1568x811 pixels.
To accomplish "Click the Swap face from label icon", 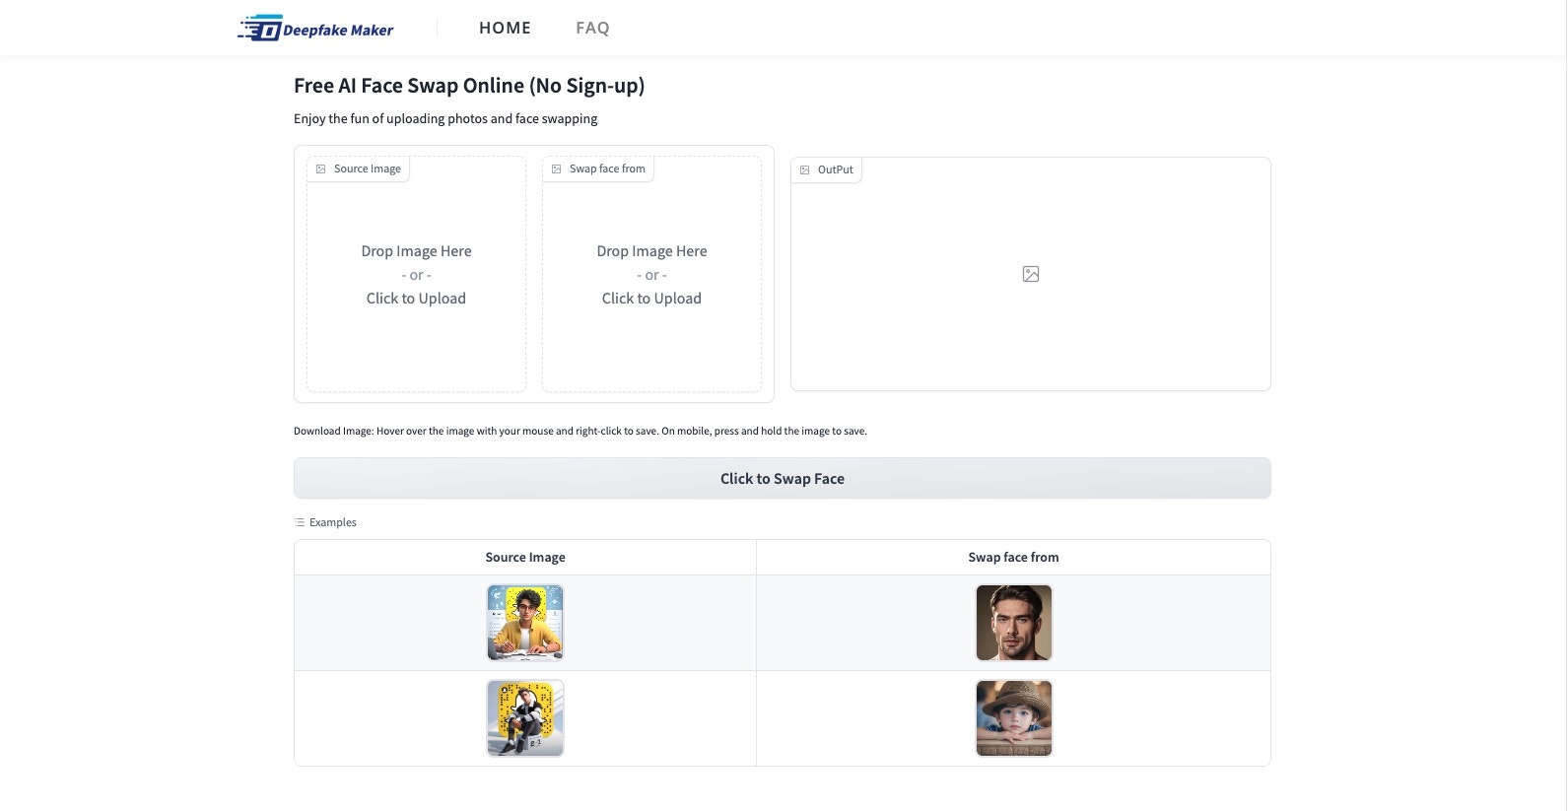I will tap(557, 169).
